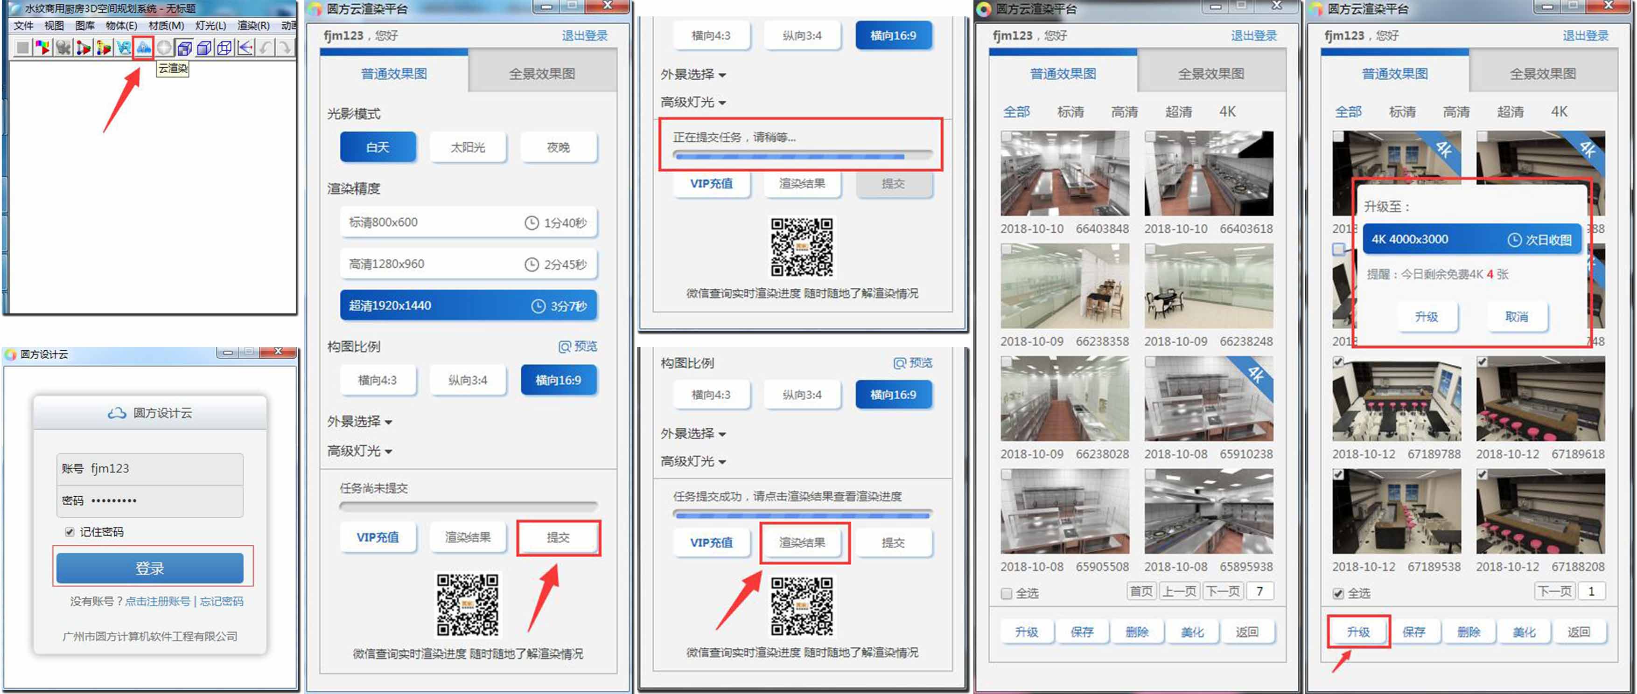Expand 外景选择 in the 任务提交成功 panel
Screen dimensions: 1637x694
[693, 434]
